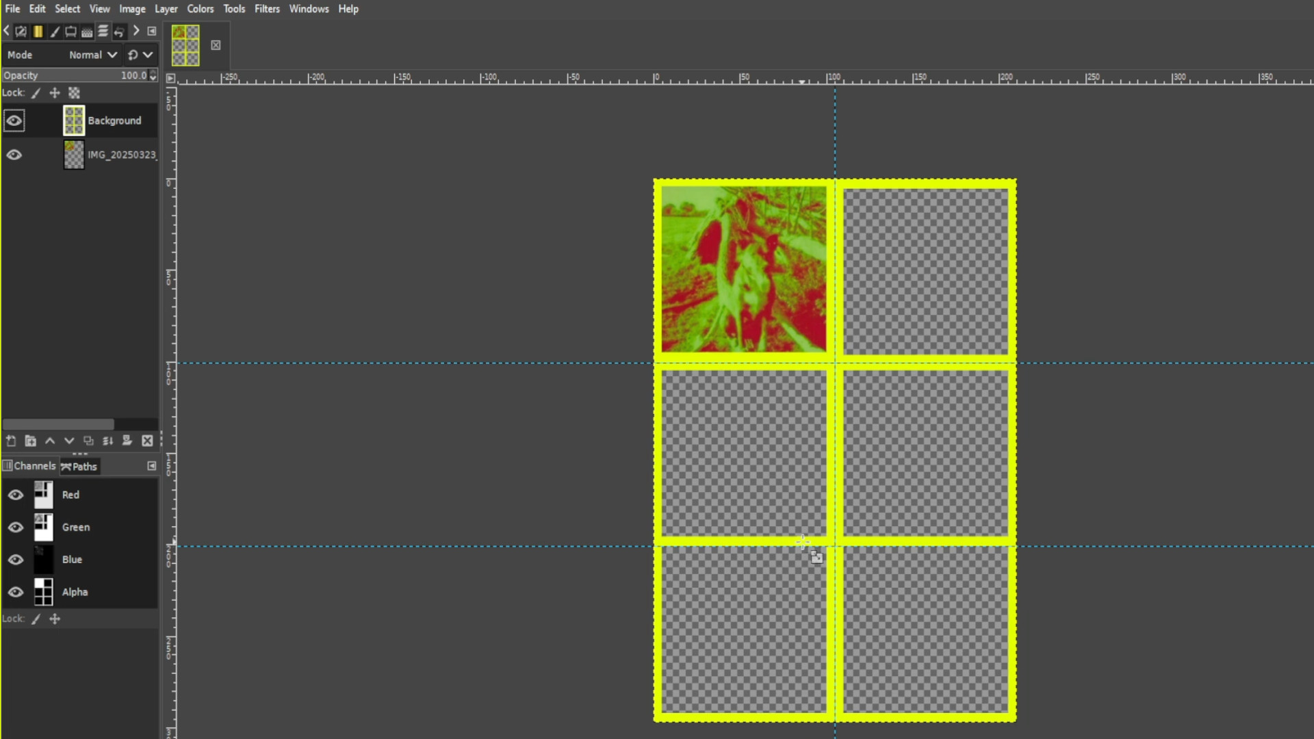Switch to the Channels tab
Screen dimensions: 1314x739
click(29, 466)
